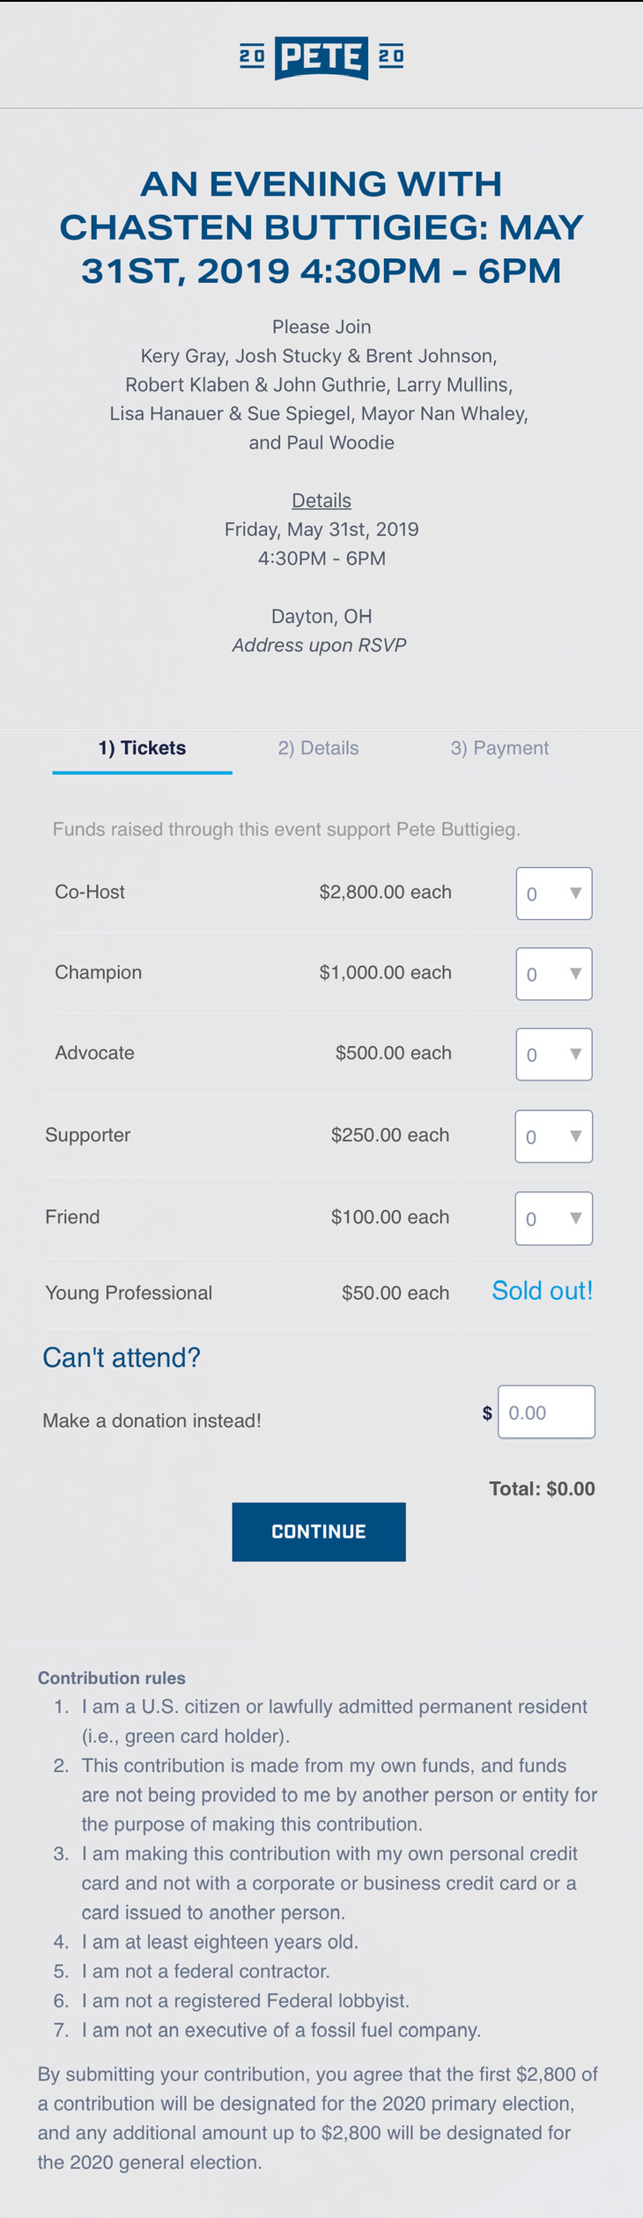Click the Pete 2020 logo
This screenshot has height=2218, width=643.
321,58
